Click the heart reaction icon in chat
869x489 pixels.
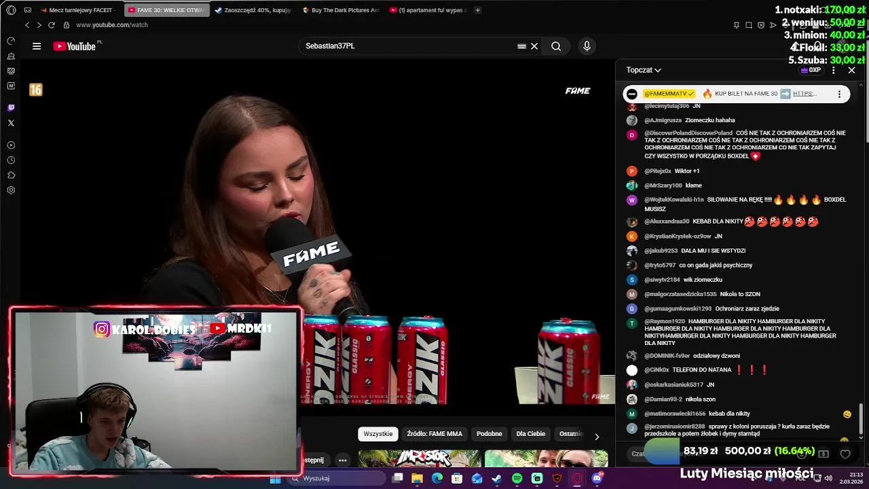click(x=845, y=454)
